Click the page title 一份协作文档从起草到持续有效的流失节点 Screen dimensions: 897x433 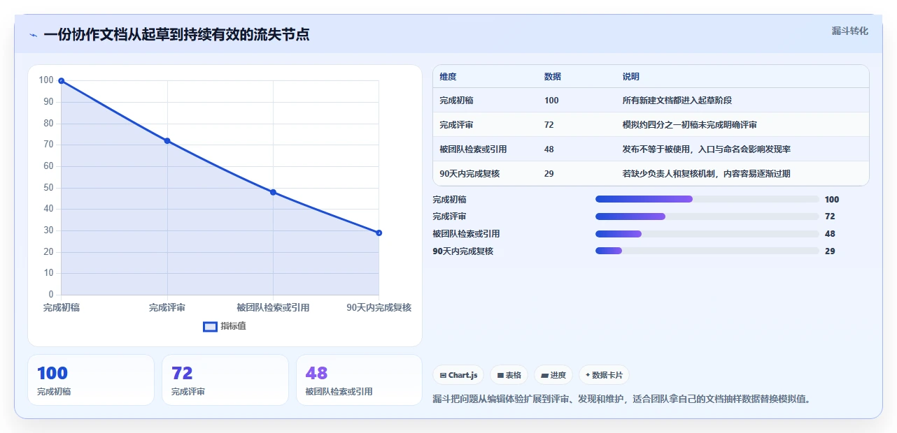tap(176, 34)
